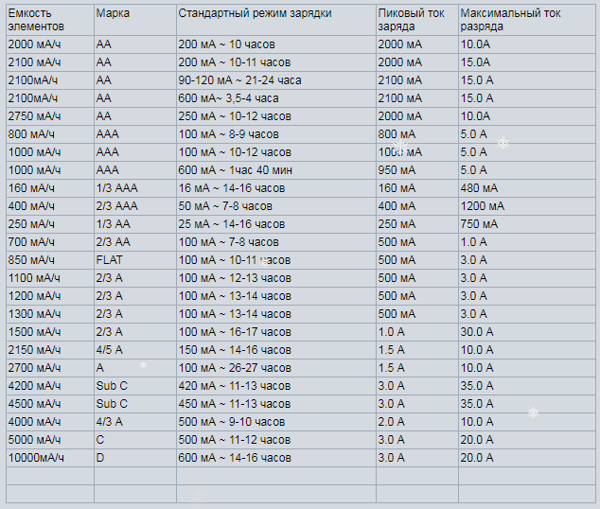This screenshot has width=600, height=509.
Task: Select the '10000мА/ч' capacity cell
Action: coord(50,458)
